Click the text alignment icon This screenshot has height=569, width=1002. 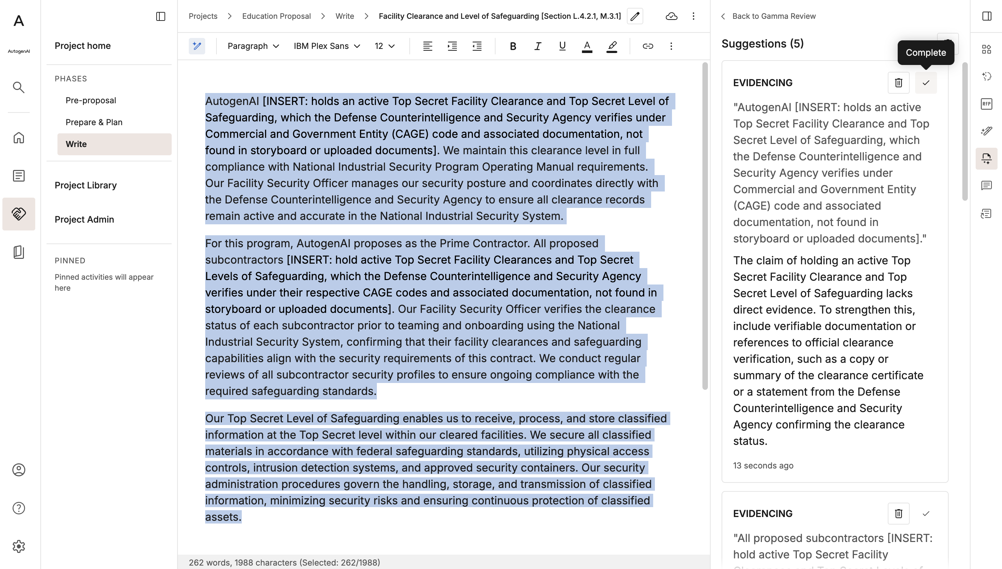click(x=427, y=46)
